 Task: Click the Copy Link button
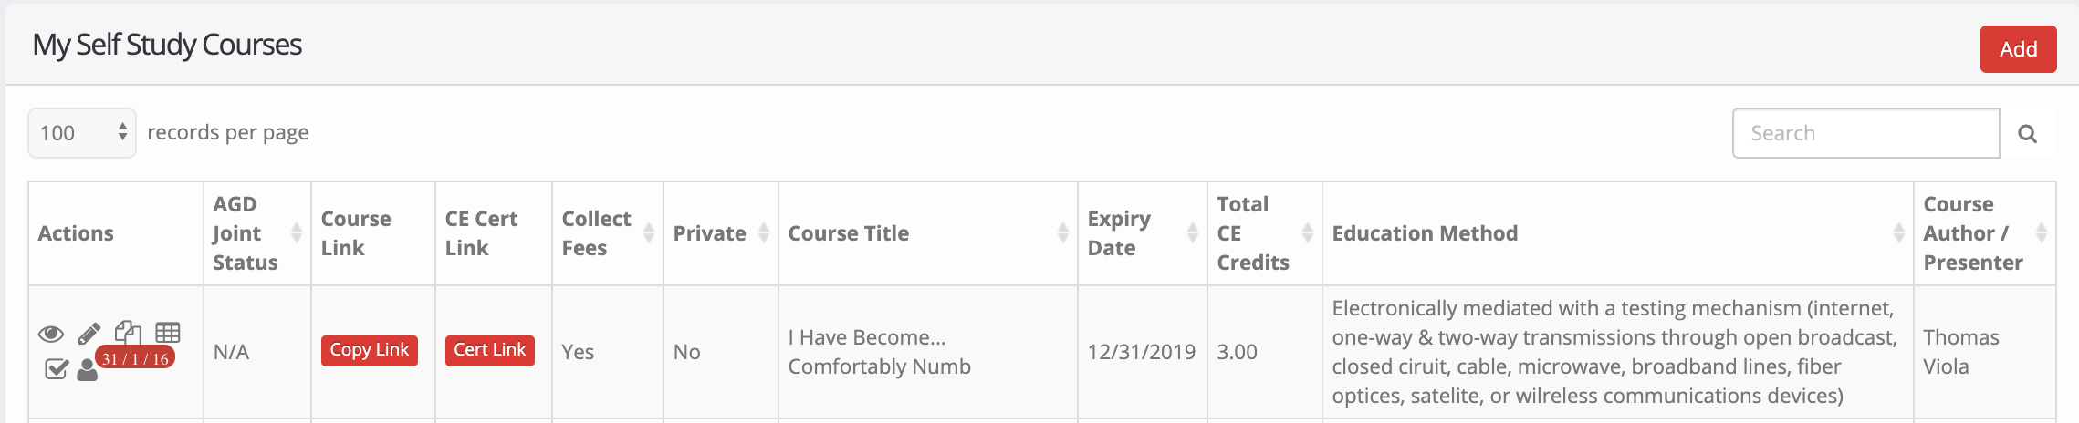pyautogui.click(x=370, y=350)
